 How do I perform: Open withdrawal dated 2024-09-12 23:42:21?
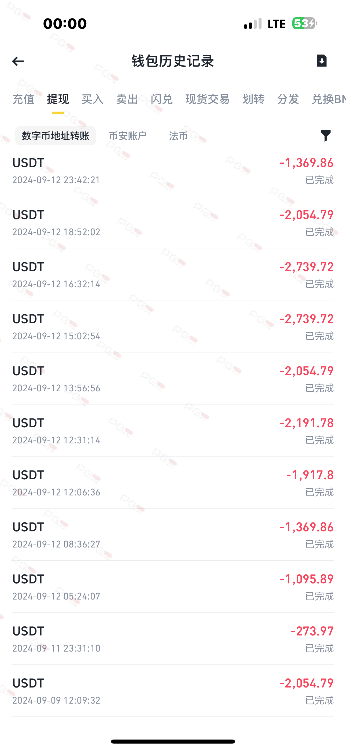pyautogui.click(x=173, y=171)
